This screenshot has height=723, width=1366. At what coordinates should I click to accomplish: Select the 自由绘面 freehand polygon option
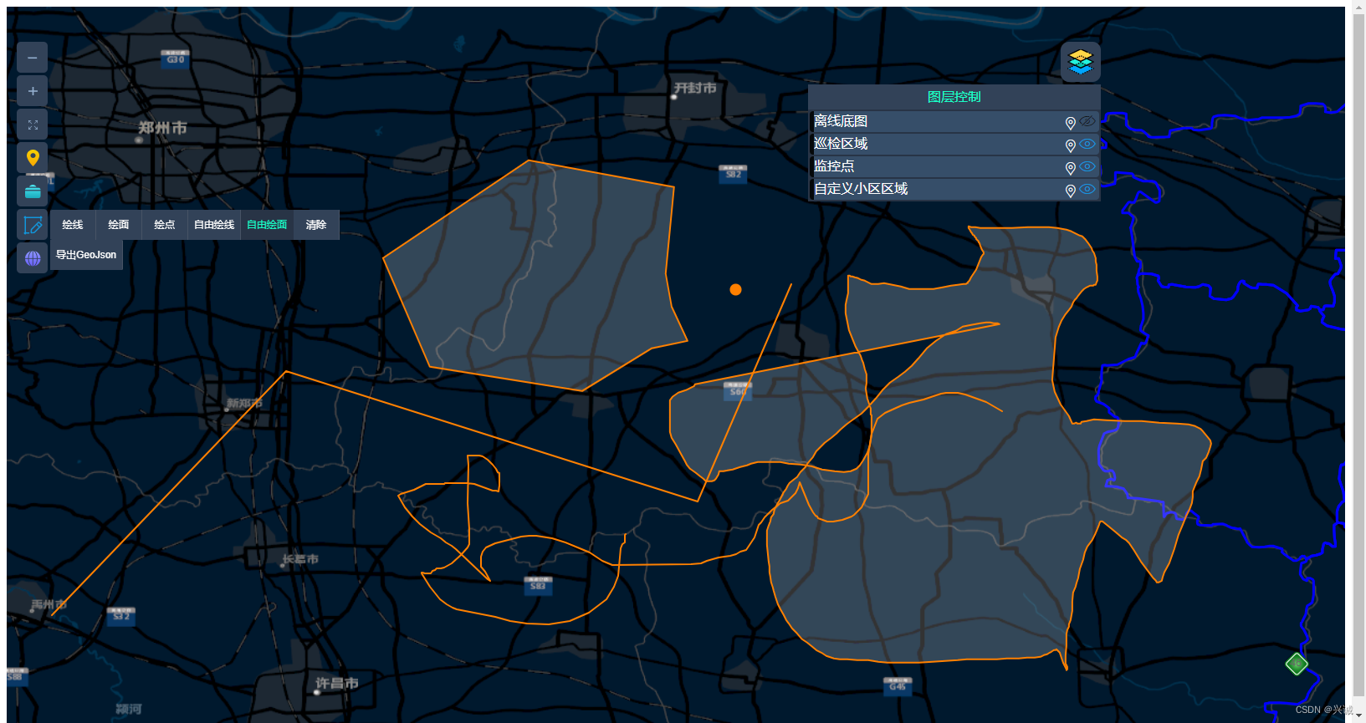(x=267, y=225)
